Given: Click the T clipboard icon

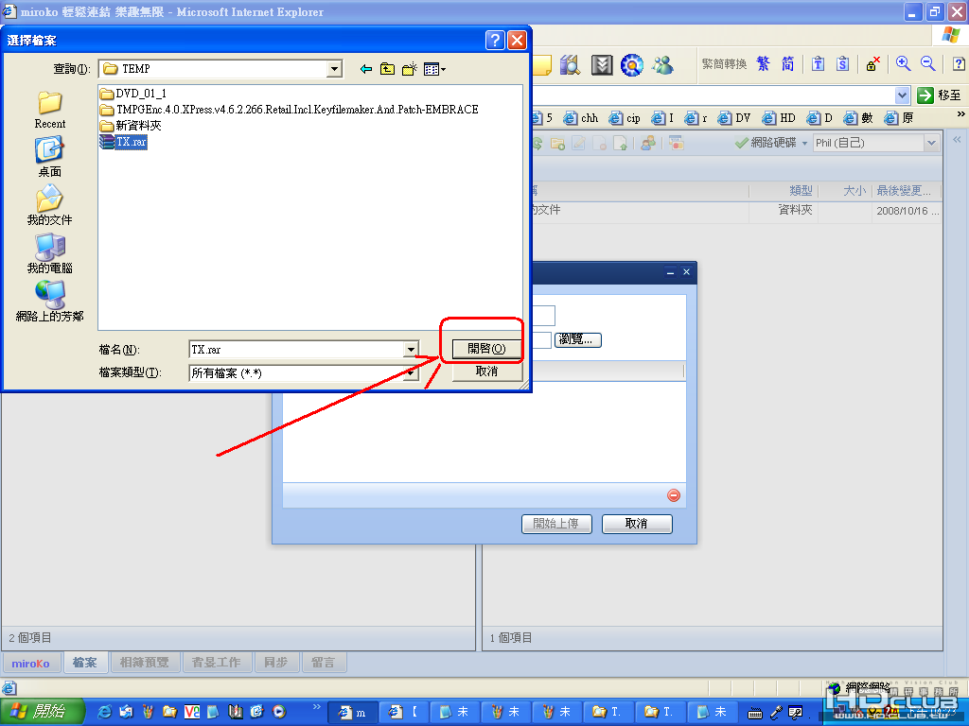Looking at the screenshot, I should 819,64.
